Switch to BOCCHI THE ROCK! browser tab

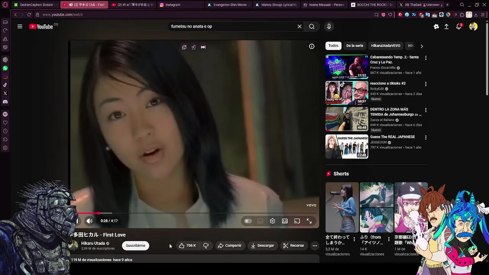(x=372, y=5)
